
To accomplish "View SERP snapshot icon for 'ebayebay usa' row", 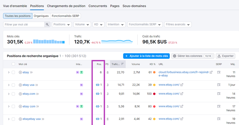I will (219, 119).
